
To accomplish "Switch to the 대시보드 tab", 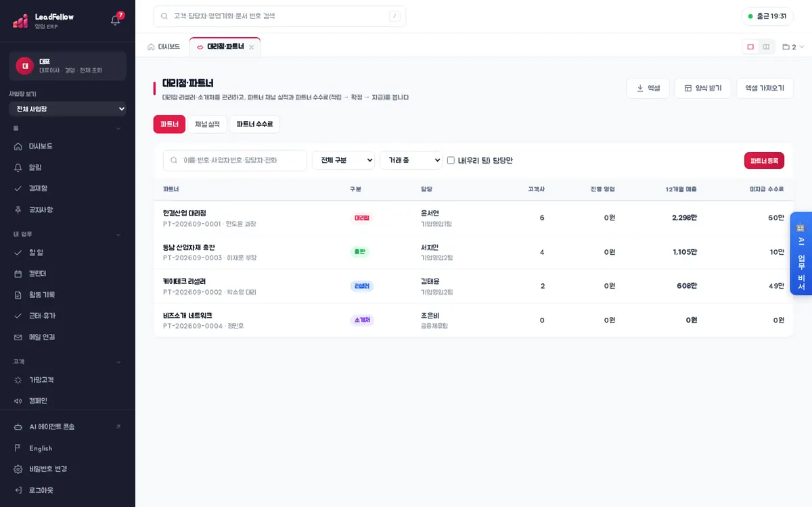I will (x=164, y=47).
